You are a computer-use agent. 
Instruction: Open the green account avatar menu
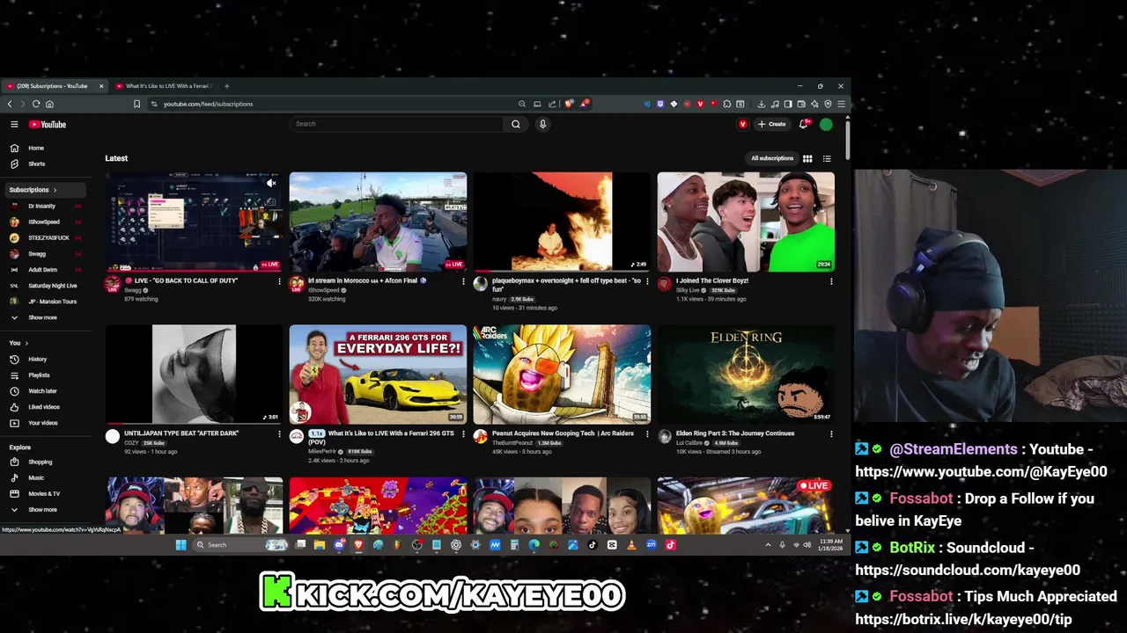[826, 124]
